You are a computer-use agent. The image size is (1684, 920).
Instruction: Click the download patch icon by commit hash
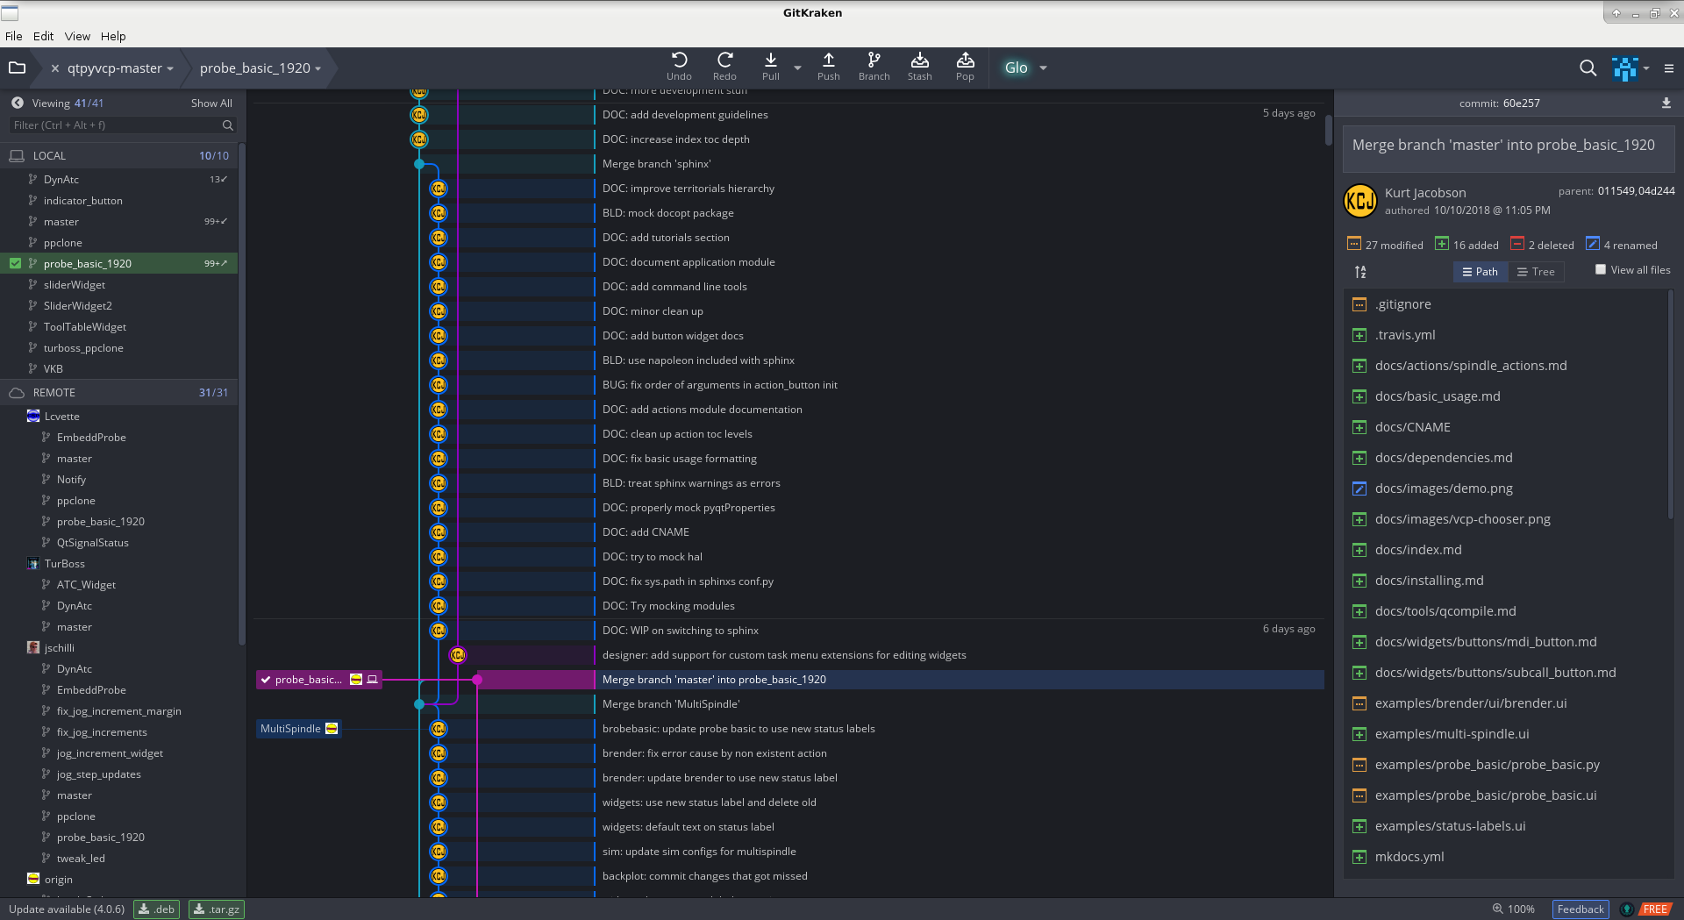coord(1666,103)
